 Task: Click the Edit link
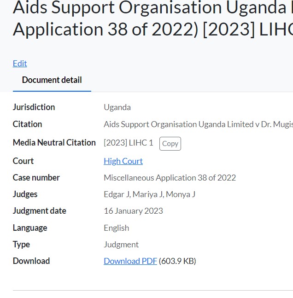point(20,64)
